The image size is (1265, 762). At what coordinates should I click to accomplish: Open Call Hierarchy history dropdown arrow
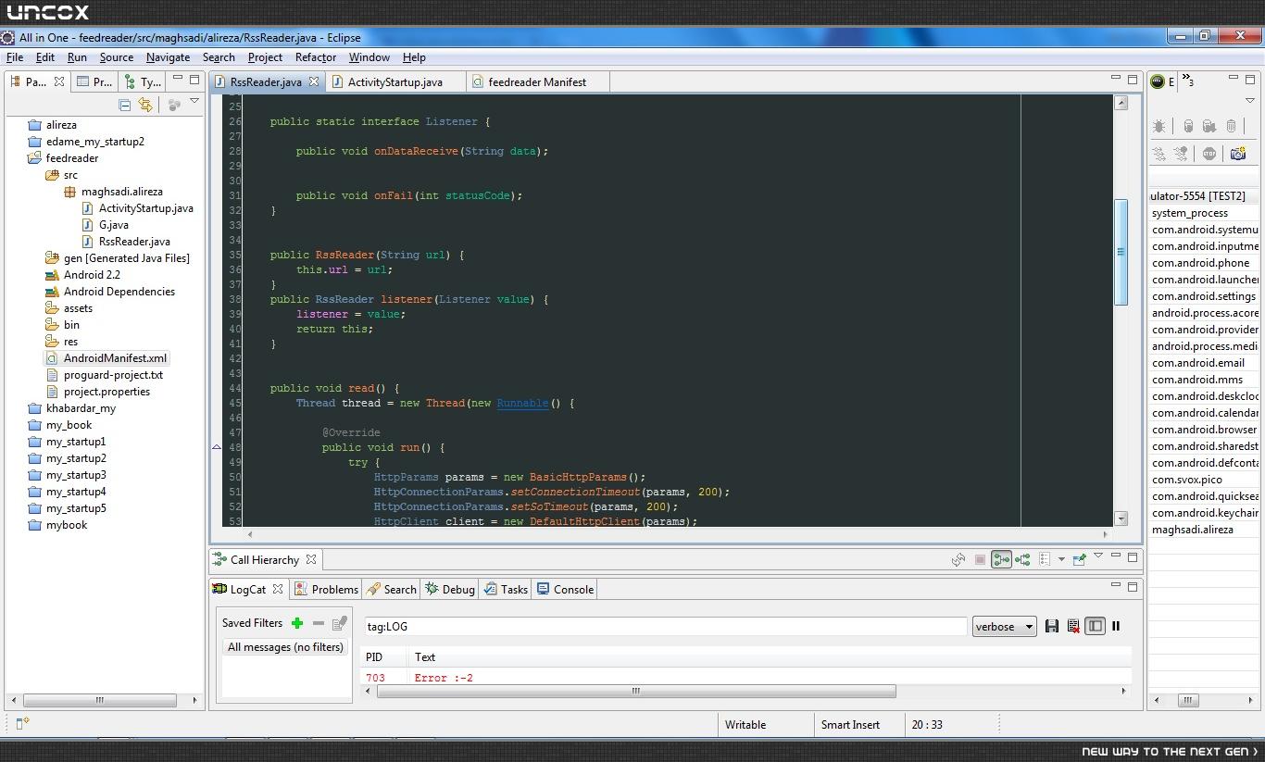pyautogui.click(x=1061, y=559)
